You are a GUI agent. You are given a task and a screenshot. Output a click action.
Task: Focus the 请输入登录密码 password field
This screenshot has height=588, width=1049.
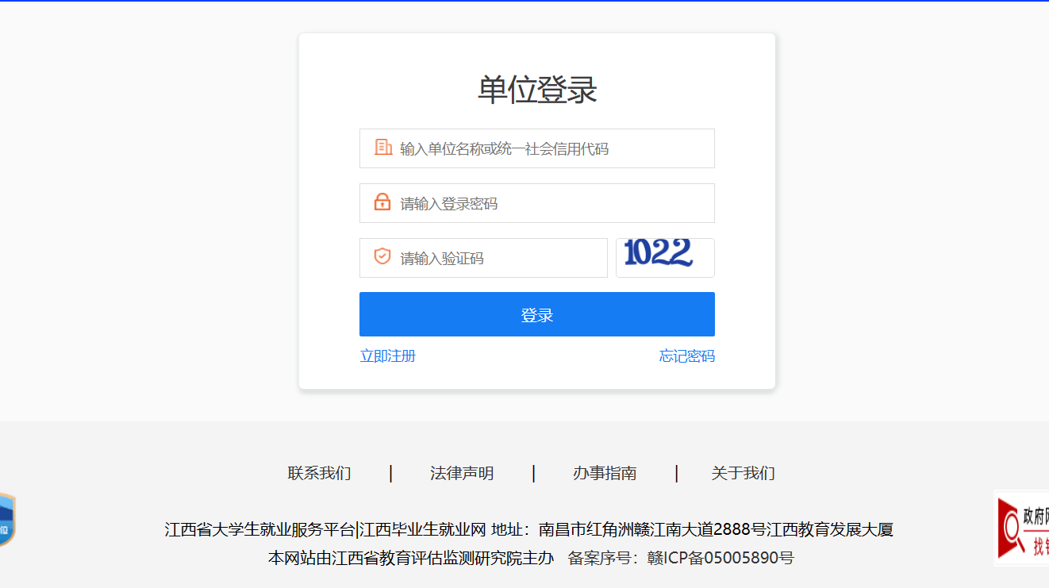[537, 203]
